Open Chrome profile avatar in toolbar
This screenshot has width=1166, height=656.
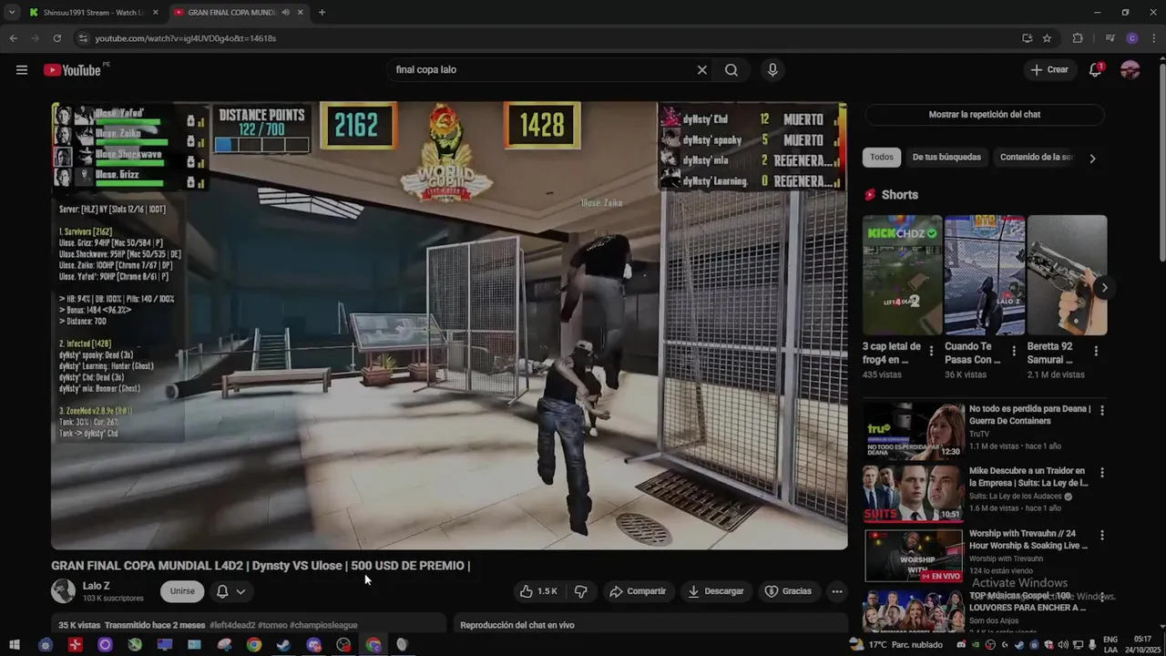pos(1132,38)
